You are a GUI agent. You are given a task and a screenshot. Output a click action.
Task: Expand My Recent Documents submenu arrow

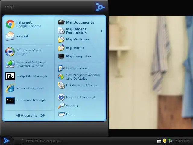pos(102,31)
